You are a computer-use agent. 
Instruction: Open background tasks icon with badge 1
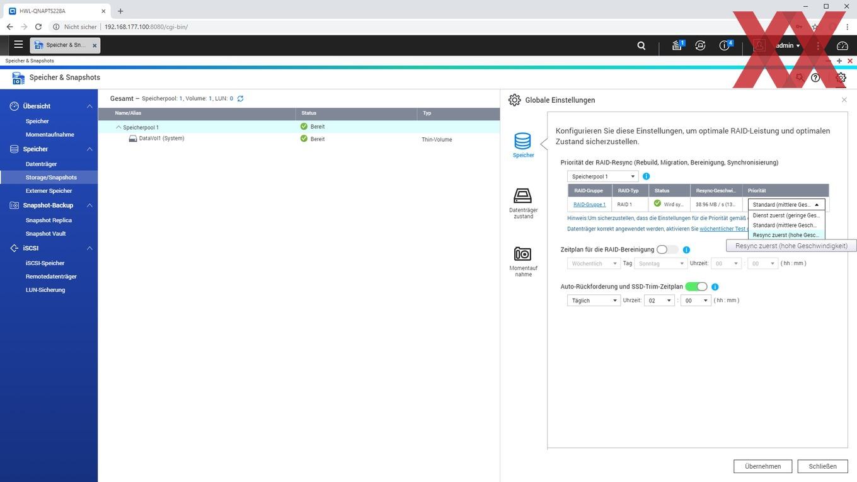[677, 45]
